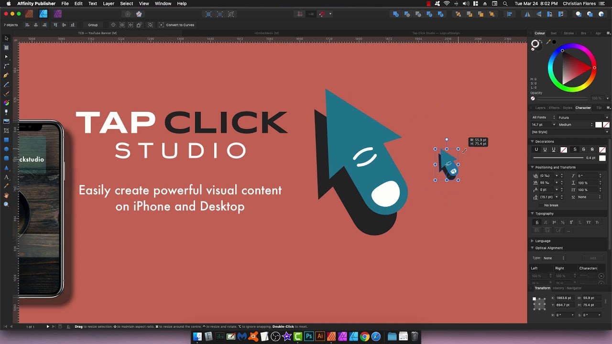Viewport: 612px width, 344px height.
Task: Open the Text menu in the menu bar
Action: coord(93,3)
